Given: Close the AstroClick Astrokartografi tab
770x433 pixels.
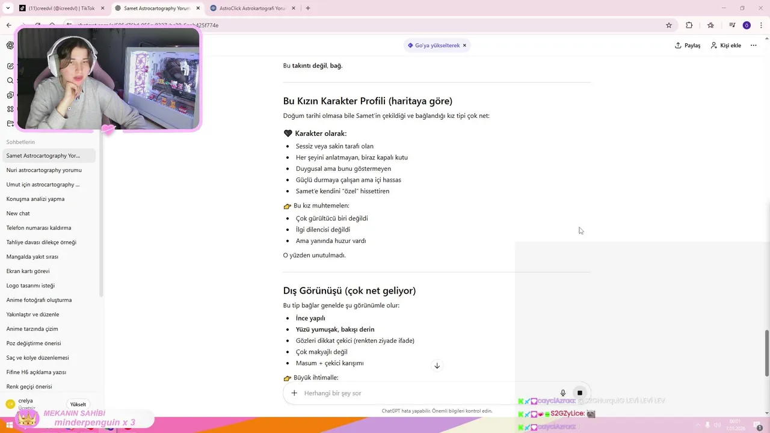Looking at the screenshot, I should (x=294, y=8).
